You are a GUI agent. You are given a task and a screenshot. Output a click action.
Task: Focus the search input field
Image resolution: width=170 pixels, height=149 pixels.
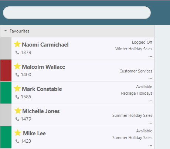(x=77, y=13)
